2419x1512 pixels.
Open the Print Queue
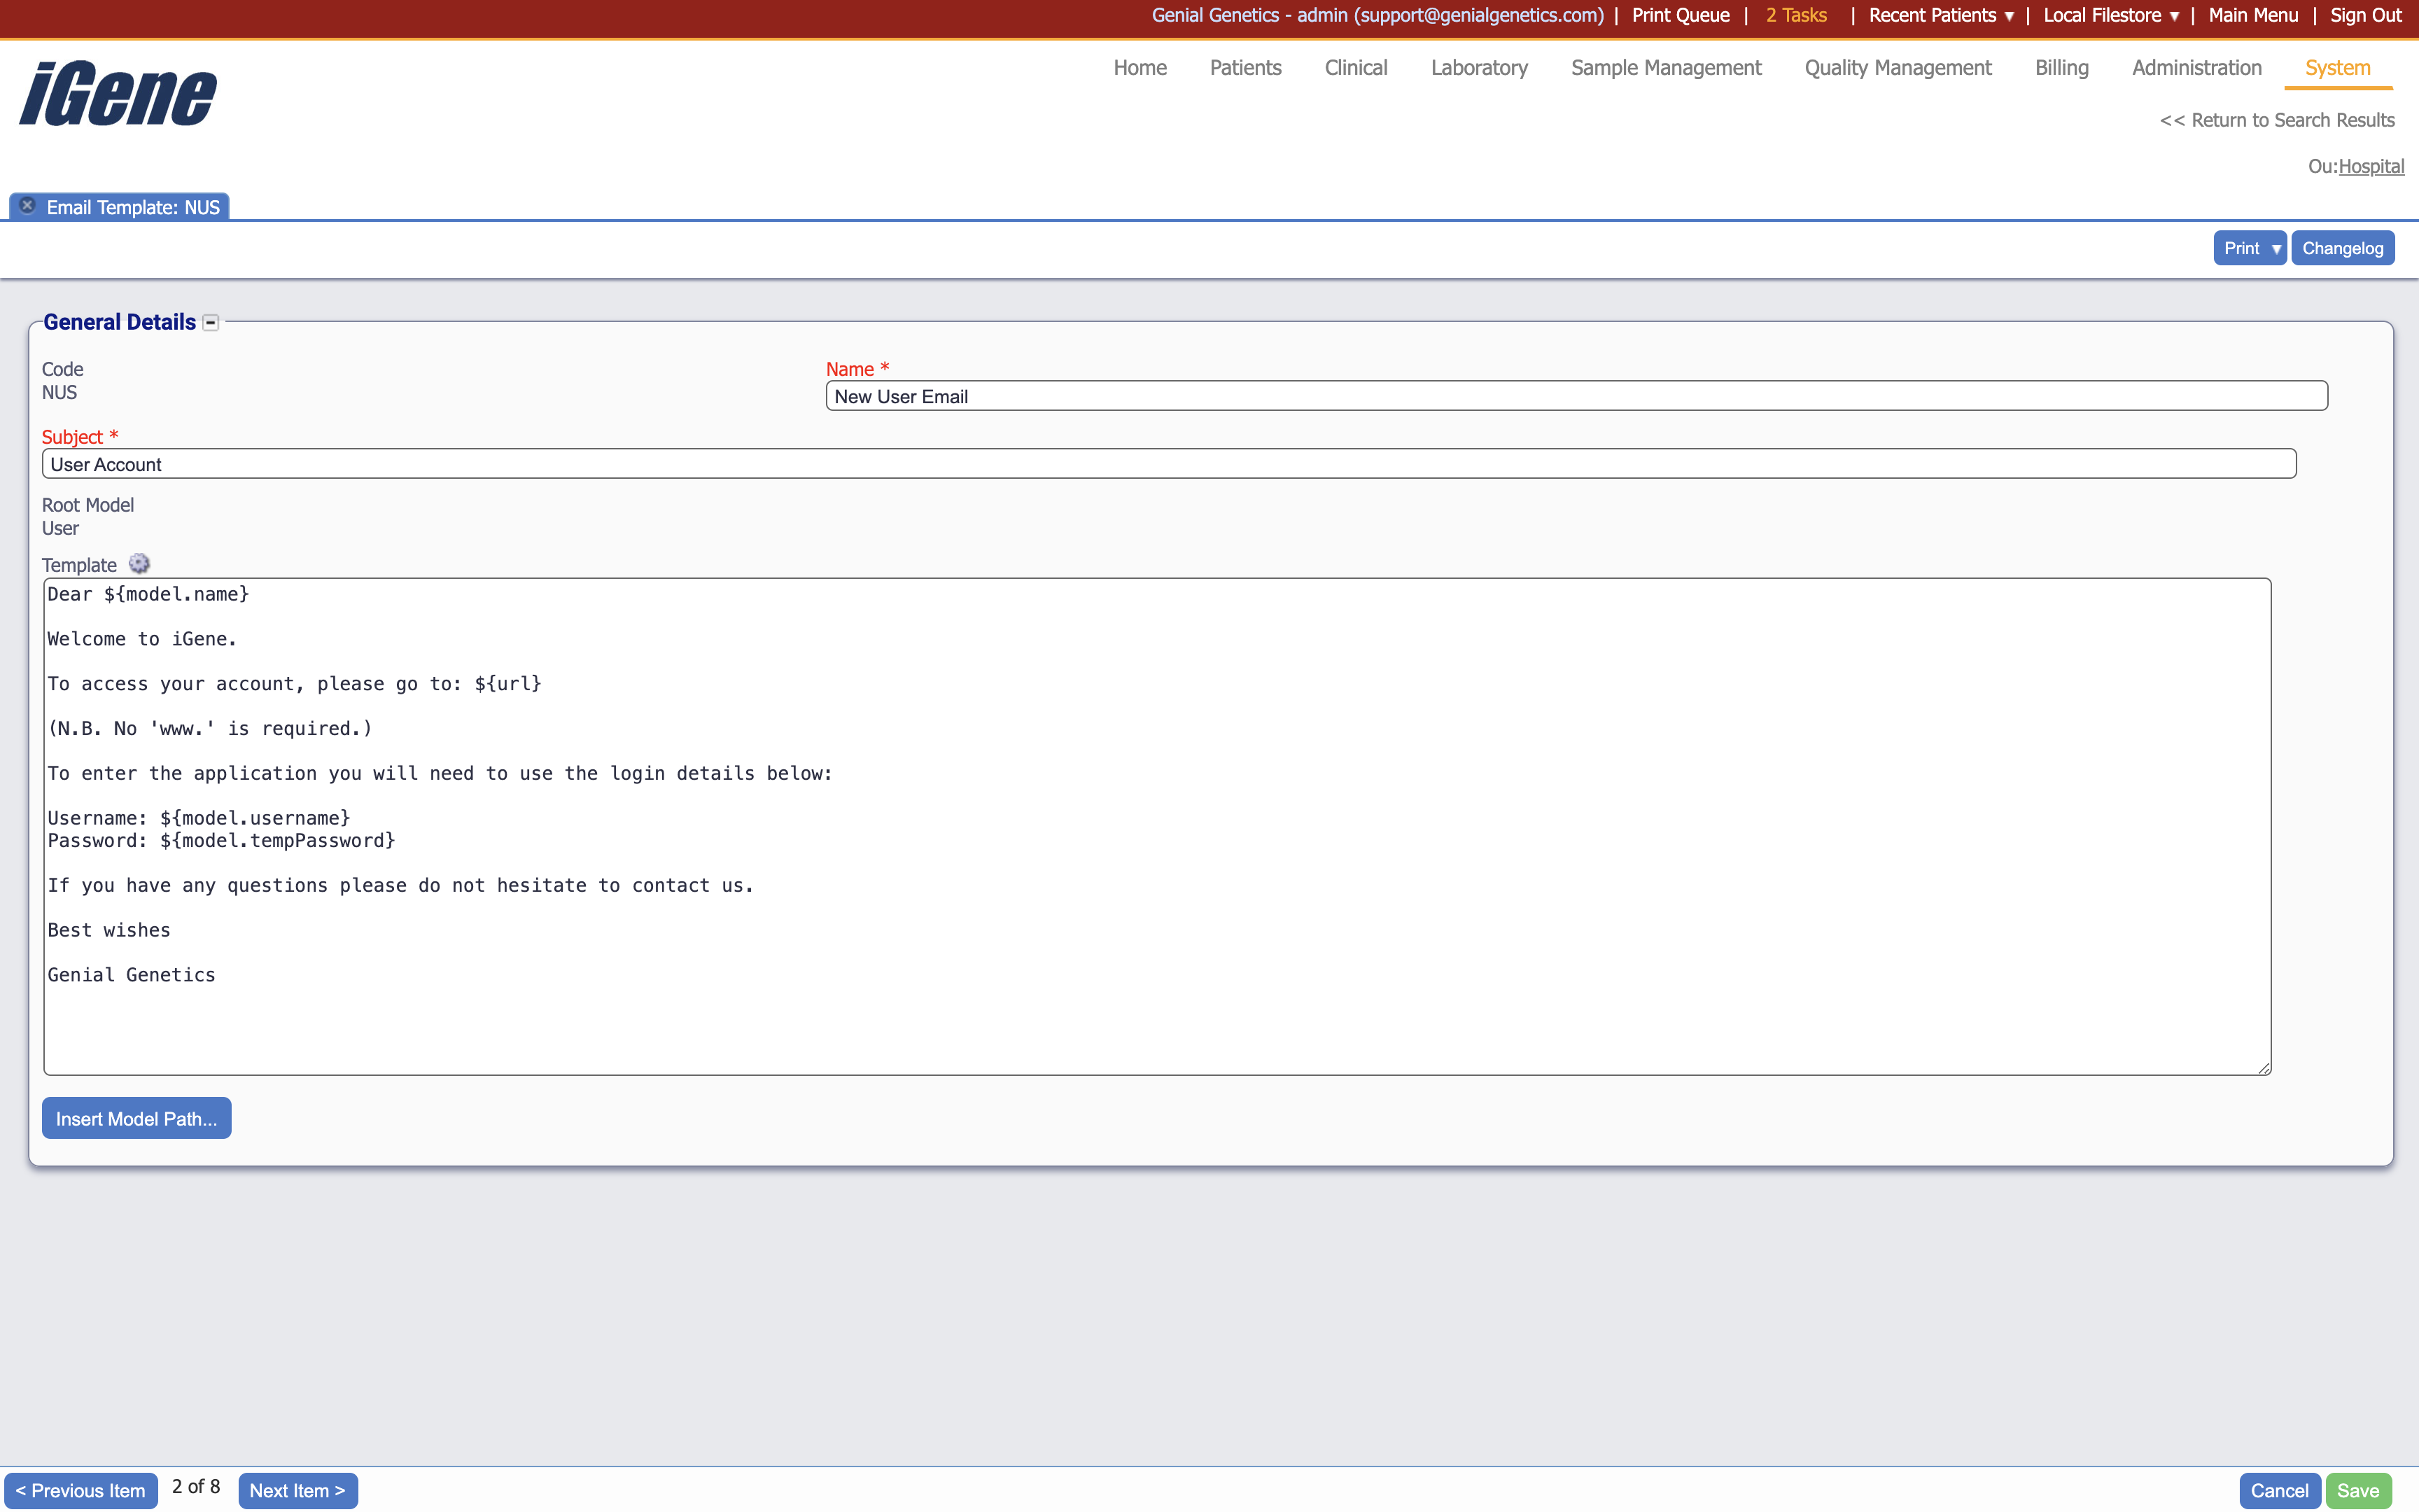[1681, 15]
